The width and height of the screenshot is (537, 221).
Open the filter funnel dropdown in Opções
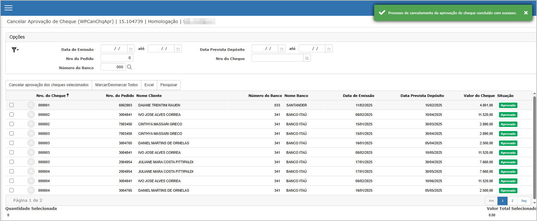pyautogui.click(x=15, y=50)
